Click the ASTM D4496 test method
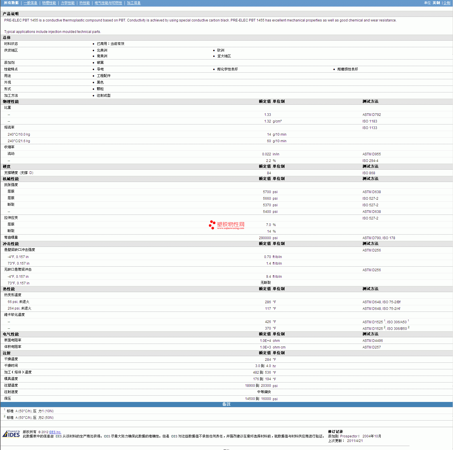 (x=372, y=341)
